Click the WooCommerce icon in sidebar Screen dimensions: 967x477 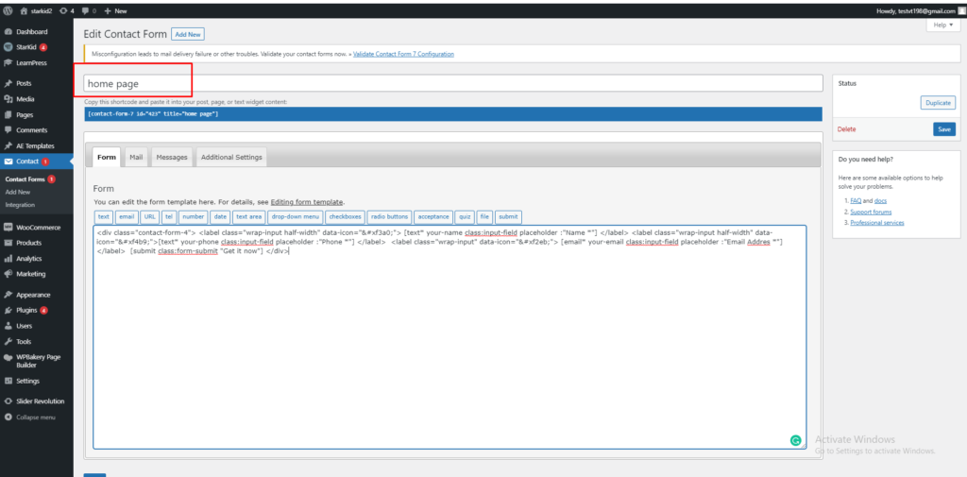(8, 227)
